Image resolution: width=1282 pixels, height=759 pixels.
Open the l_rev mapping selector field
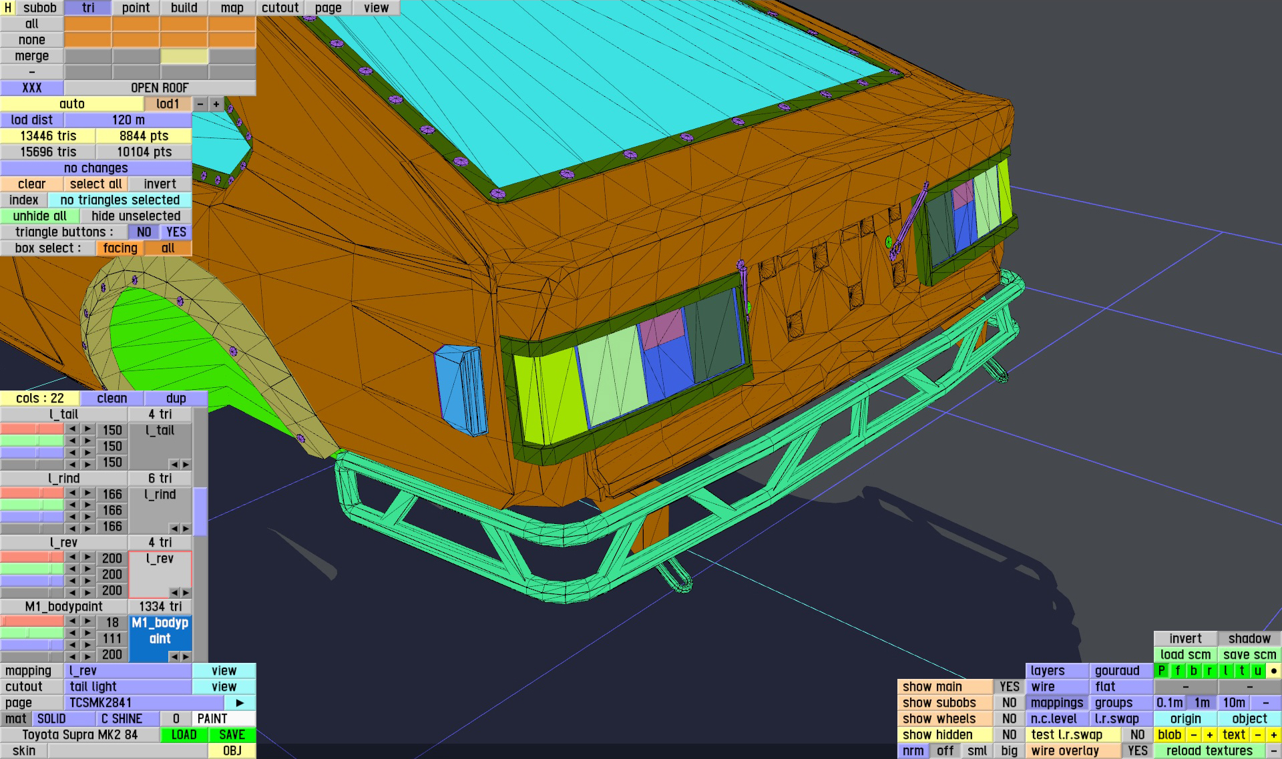click(128, 671)
